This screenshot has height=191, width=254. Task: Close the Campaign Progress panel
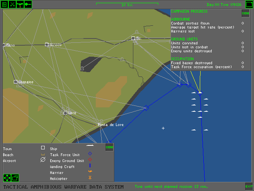coord(245,13)
